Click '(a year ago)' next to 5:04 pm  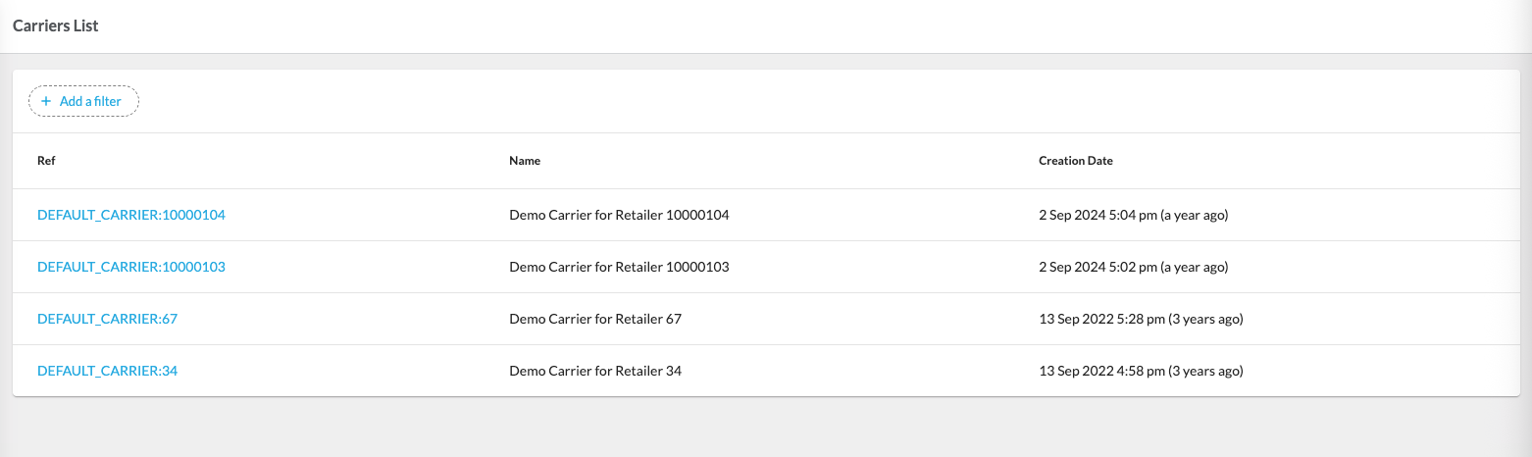pos(1194,215)
